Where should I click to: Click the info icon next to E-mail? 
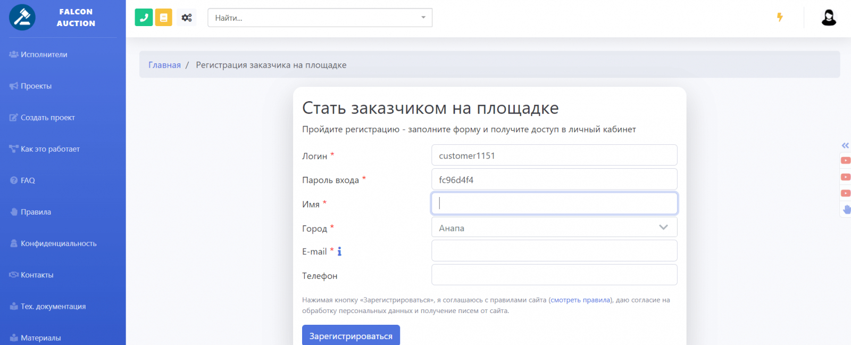click(340, 251)
